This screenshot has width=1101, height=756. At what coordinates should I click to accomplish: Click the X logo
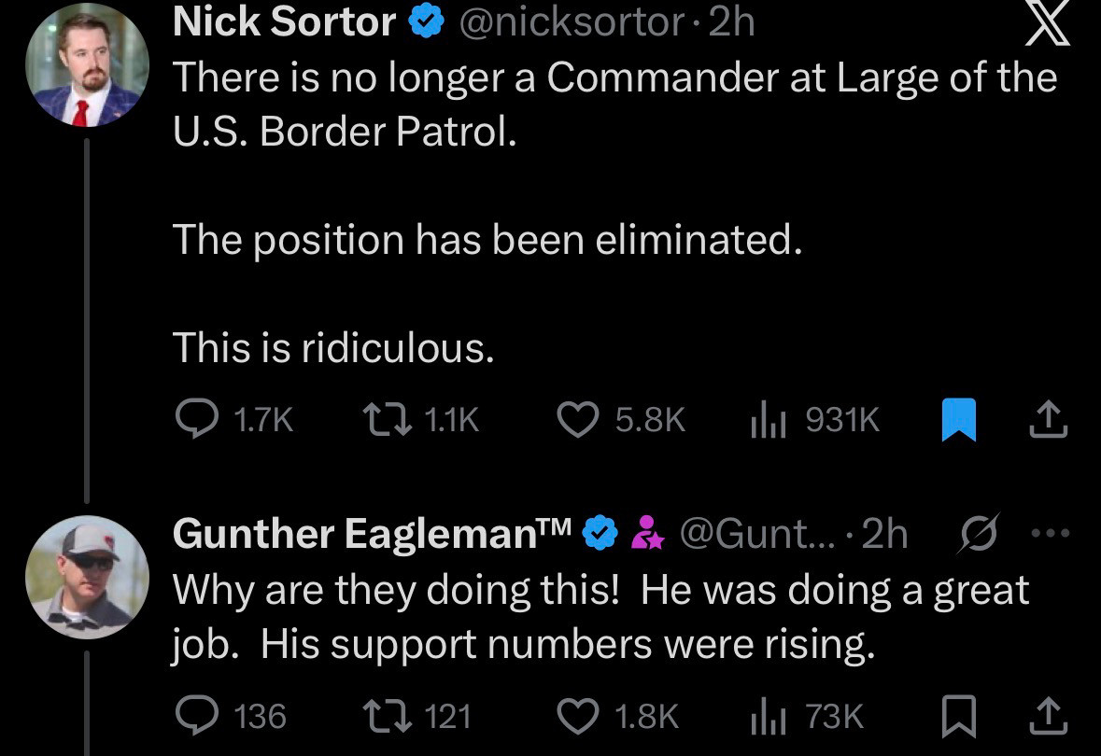click(x=1047, y=23)
